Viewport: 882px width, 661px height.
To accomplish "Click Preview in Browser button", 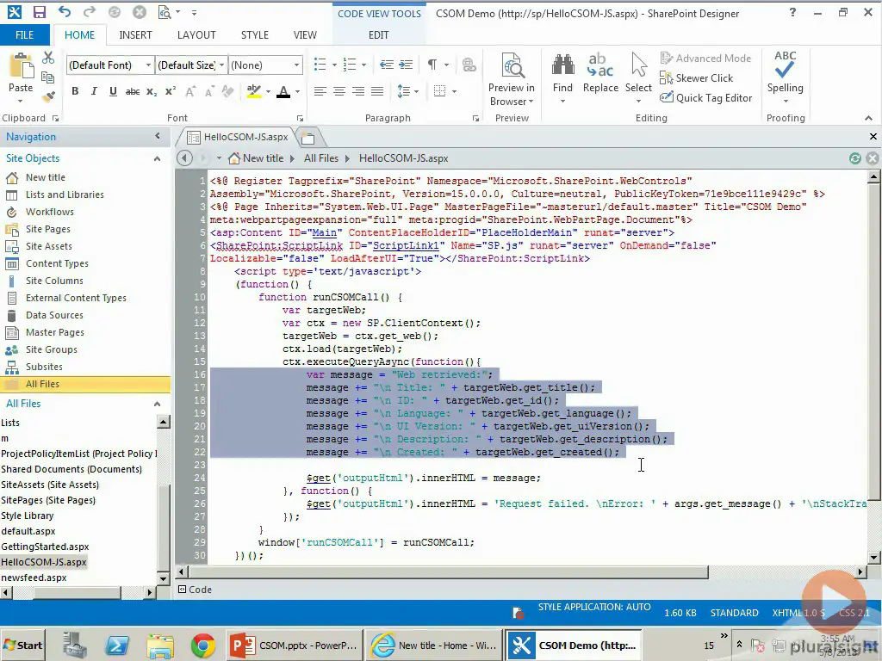I will click(512, 79).
